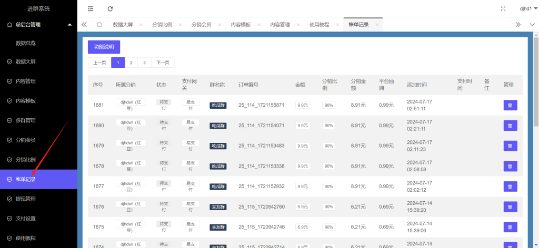Delete record 1681 with trash icon
The height and width of the screenshot is (248, 539).
[x=510, y=105]
